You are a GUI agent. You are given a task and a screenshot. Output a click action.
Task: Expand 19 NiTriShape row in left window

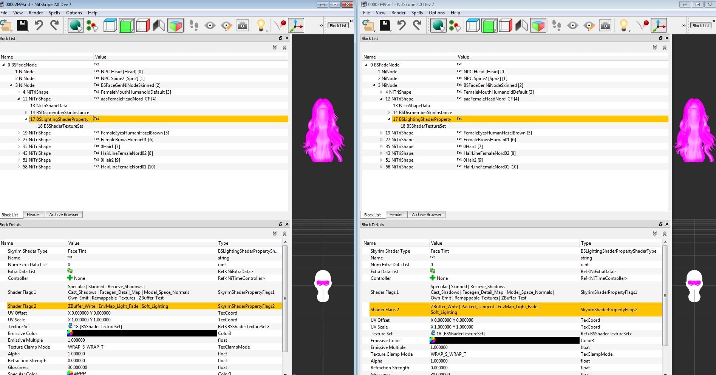click(x=19, y=133)
